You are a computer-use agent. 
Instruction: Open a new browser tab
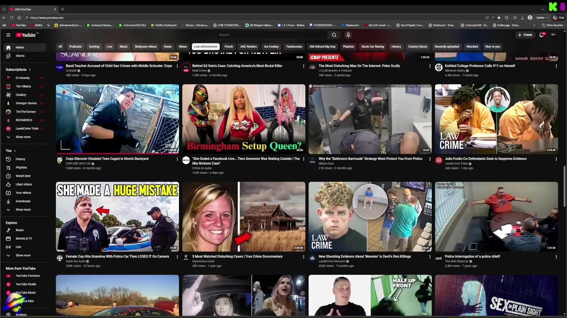pos(62,9)
